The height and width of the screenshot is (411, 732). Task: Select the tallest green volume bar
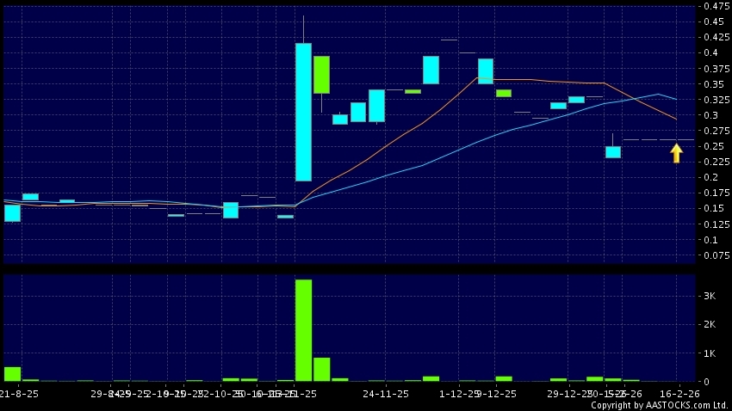(x=303, y=329)
